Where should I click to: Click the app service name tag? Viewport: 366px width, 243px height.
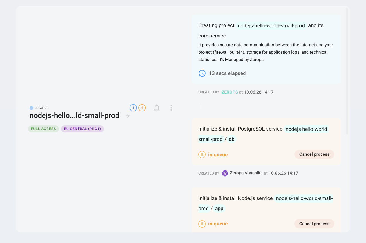click(x=219, y=209)
